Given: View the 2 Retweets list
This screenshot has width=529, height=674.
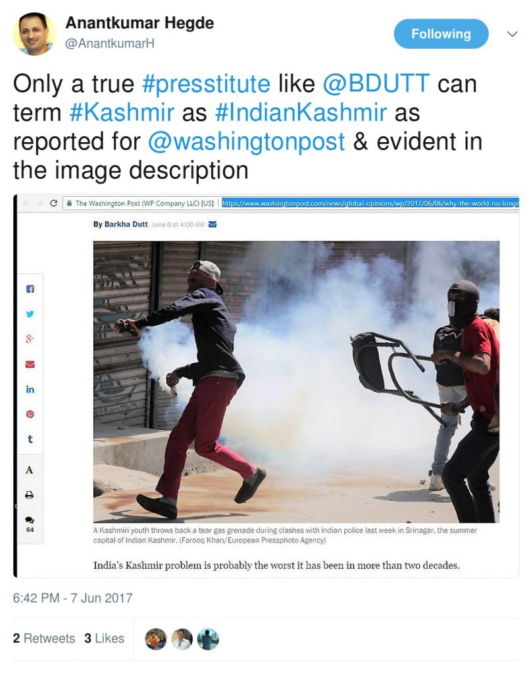Looking at the screenshot, I should click(44, 638).
